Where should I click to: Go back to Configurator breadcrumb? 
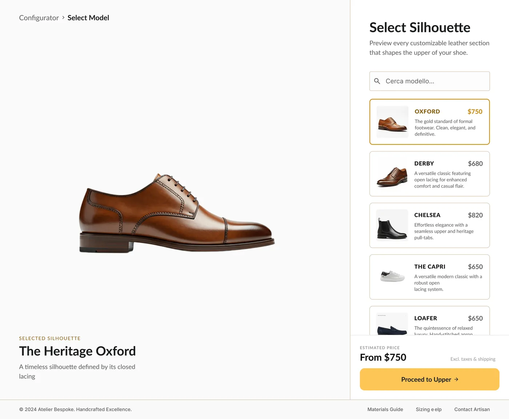(39, 18)
